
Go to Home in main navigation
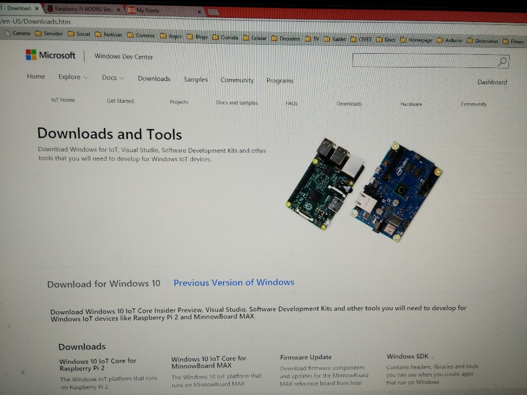point(36,76)
